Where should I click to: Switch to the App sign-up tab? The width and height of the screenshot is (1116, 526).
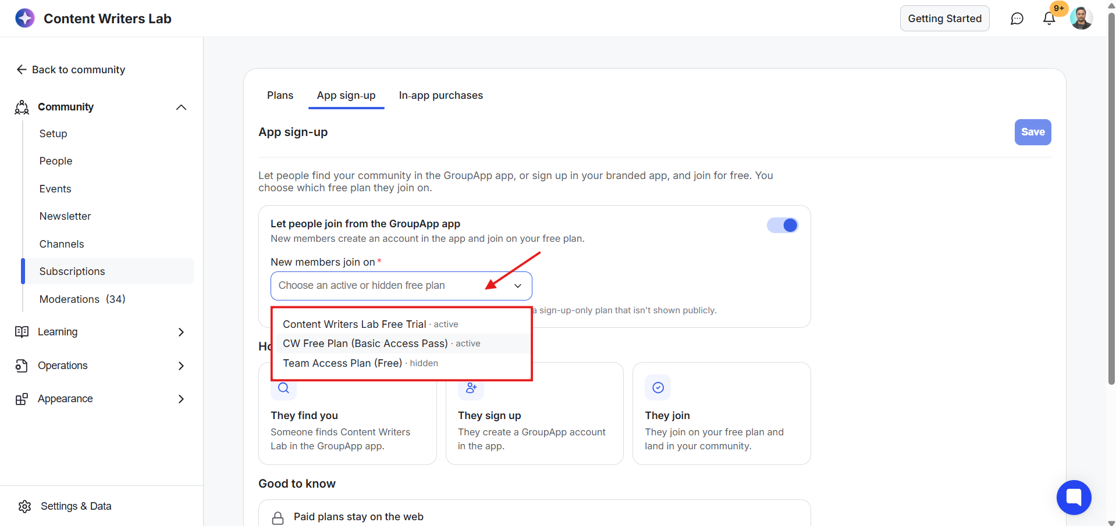coord(346,95)
